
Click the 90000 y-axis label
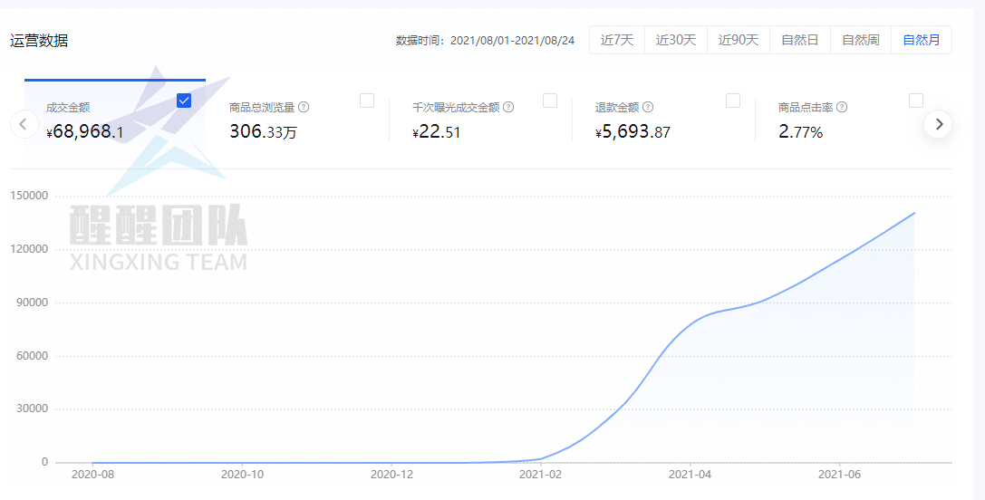[32, 303]
